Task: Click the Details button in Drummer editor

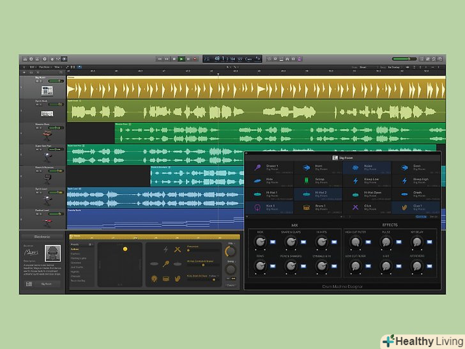Action: [231, 285]
